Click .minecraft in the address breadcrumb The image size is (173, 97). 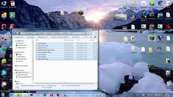tap(65, 33)
